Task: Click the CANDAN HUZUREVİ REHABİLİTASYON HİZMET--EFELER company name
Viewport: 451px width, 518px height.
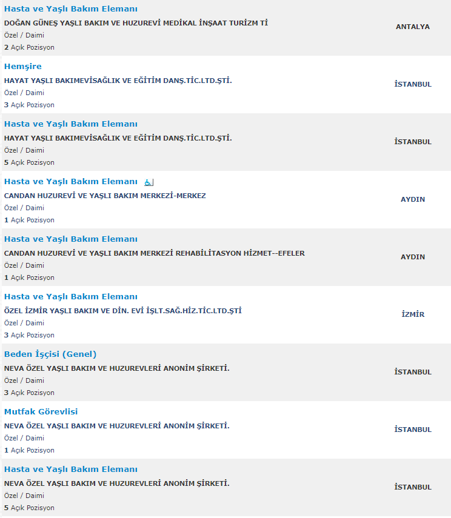Action: (x=155, y=253)
